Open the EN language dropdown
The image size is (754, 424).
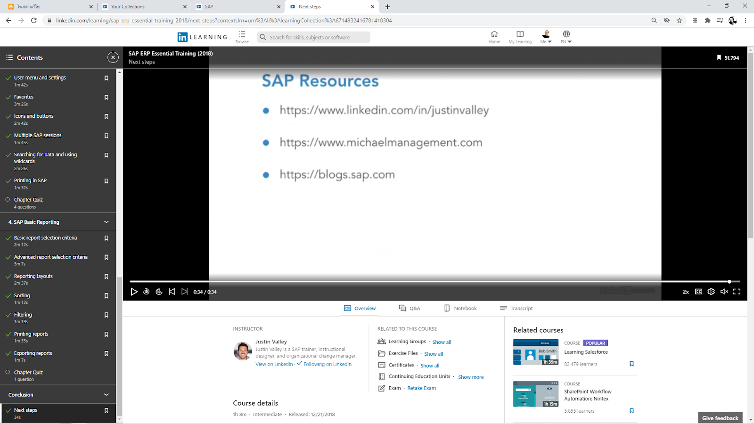pos(566,37)
